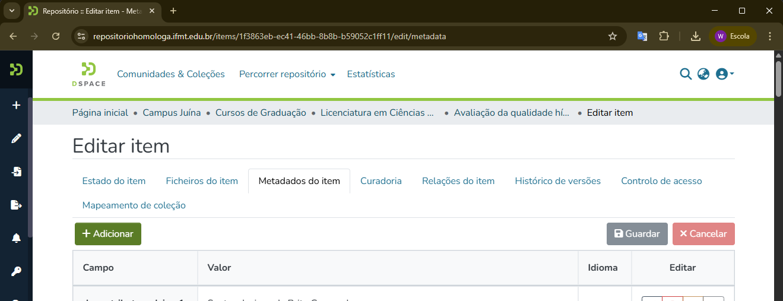Open the user profile menu
Screen dimensions: 783x301
[x=725, y=74]
